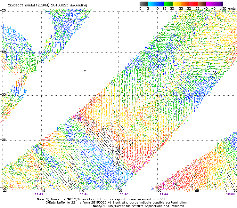Click the 11:43 pass time label
The height and width of the screenshot is (208, 237).
[124, 194]
